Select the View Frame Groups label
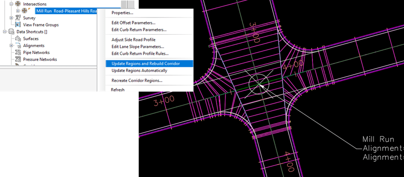404x177 pixels. click(41, 25)
